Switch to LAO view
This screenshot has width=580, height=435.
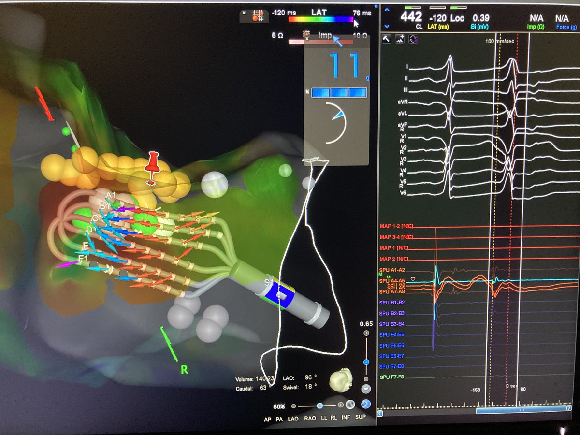tap(293, 419)
